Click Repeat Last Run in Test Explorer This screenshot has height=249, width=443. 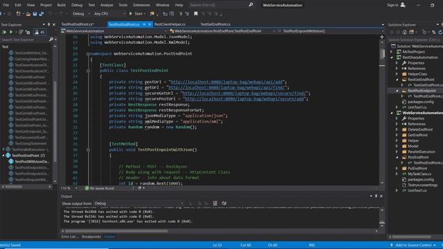(x=21, y=33)
